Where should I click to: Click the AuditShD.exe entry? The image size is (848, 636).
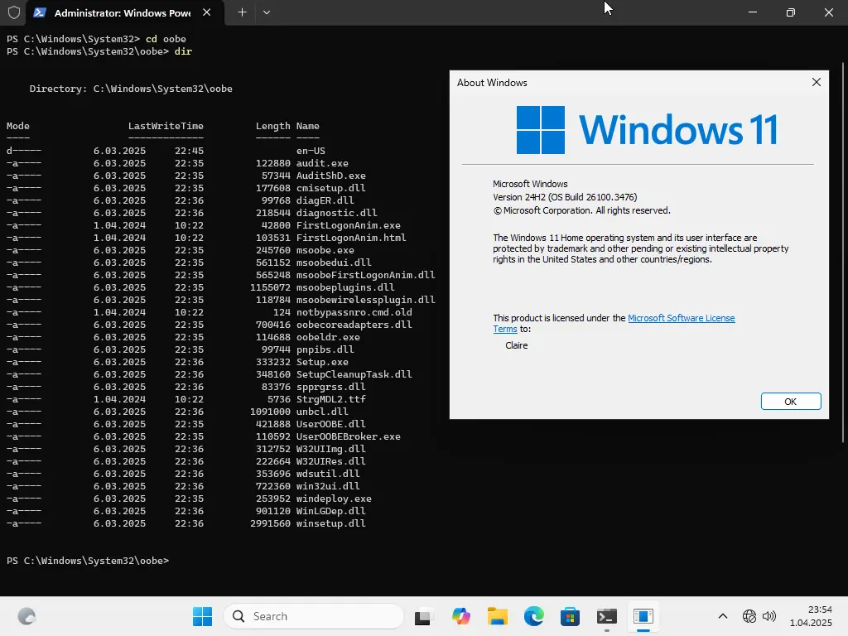click(331, 176)
